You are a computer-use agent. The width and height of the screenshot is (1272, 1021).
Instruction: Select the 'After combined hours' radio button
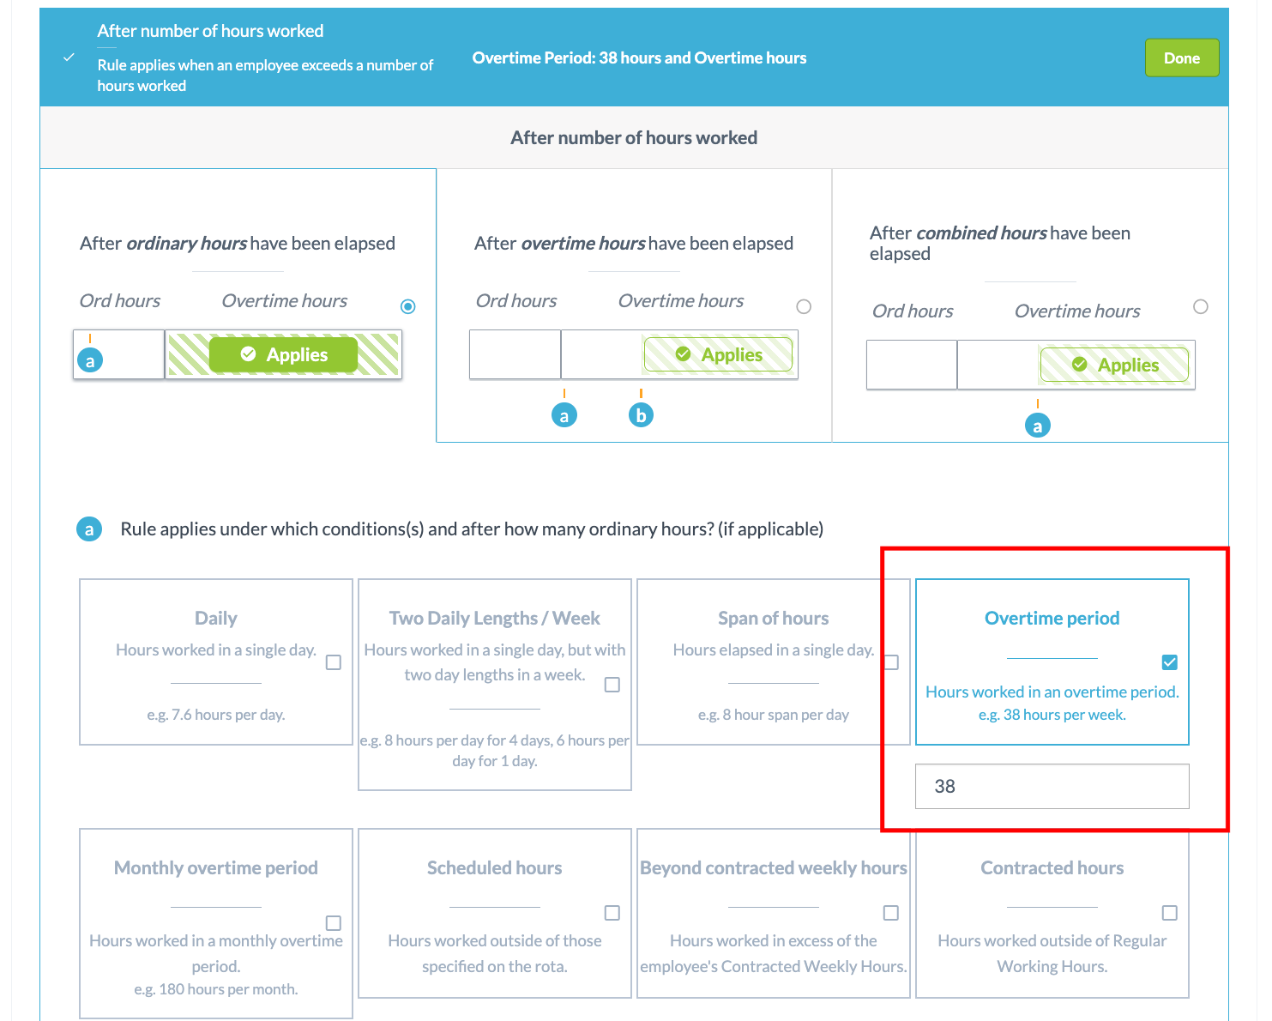coord(1201,306)
